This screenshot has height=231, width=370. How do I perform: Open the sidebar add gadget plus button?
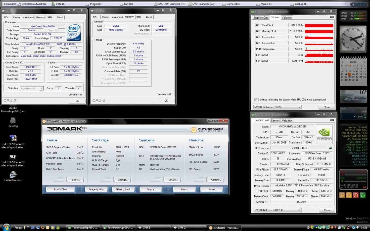(x=353, y=4)
